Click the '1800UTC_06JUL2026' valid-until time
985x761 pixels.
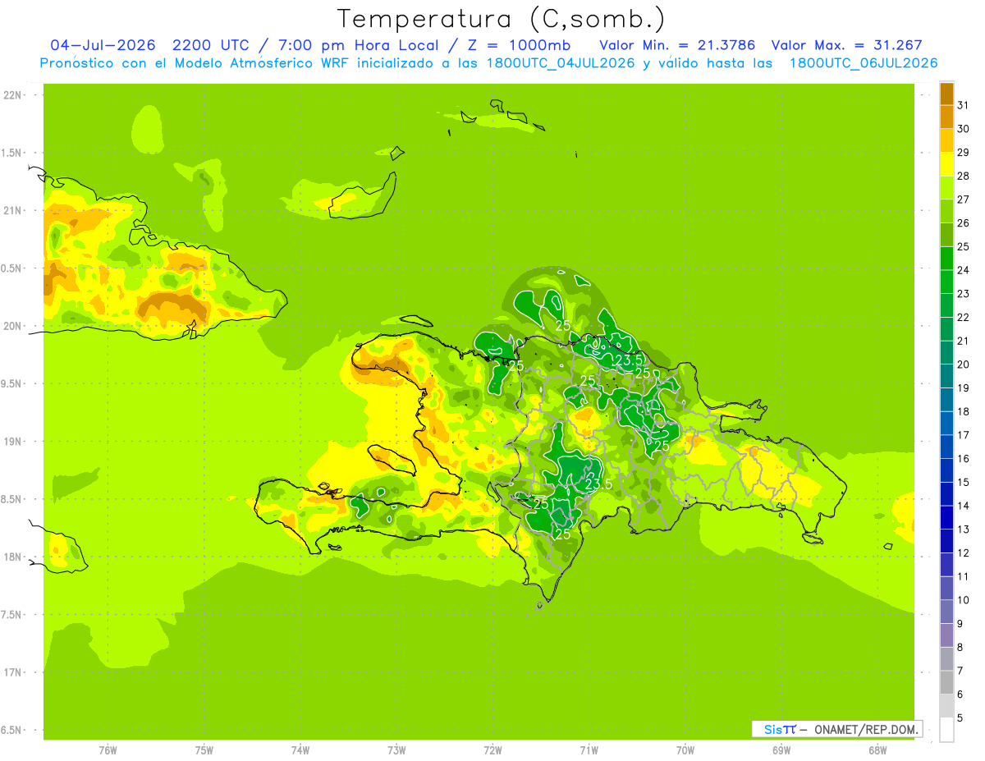863,62
